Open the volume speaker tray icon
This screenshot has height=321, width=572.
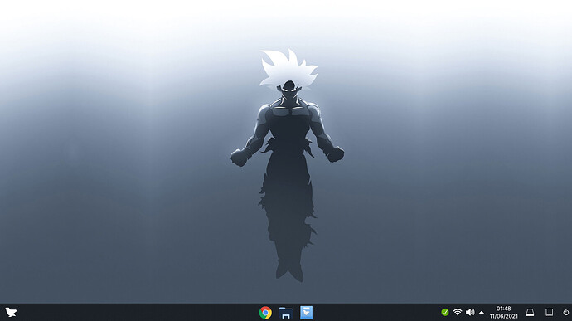(x=470, y=312)
